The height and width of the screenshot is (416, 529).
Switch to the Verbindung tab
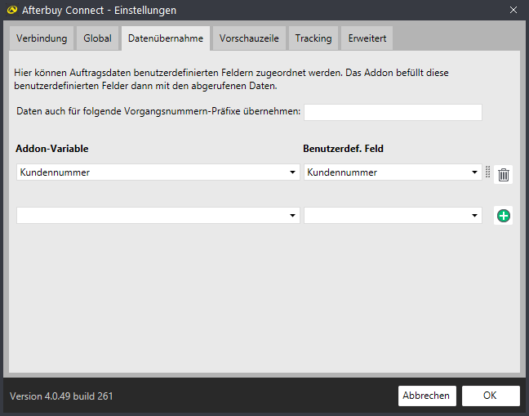click(x=42, y=38)
